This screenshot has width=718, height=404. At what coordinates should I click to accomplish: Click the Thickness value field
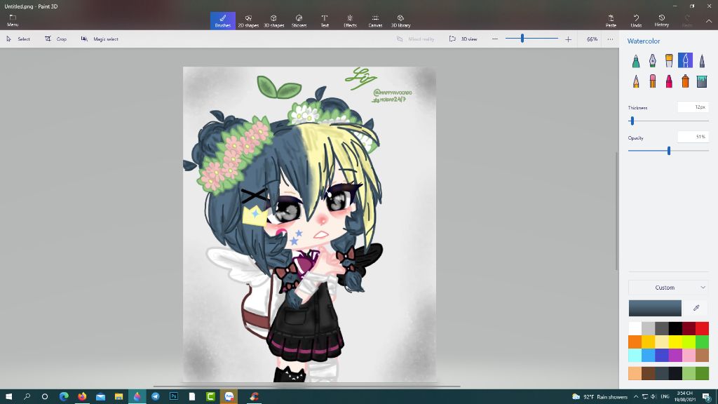pos(693,107)
